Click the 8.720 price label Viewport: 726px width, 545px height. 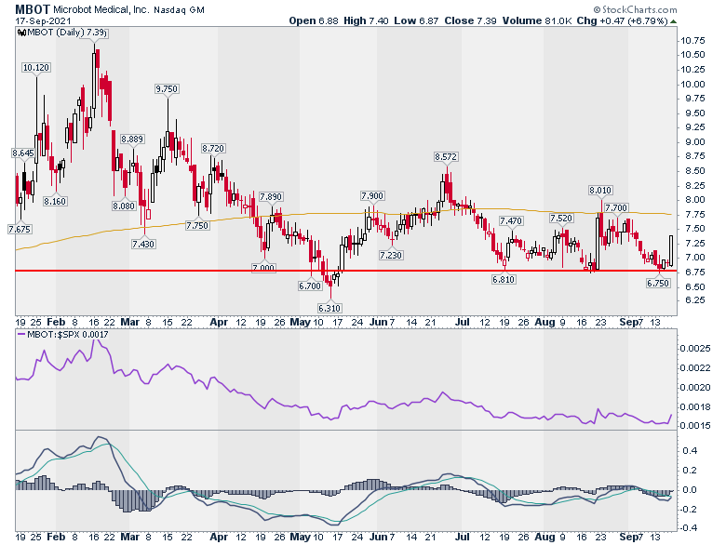[213, 148]
